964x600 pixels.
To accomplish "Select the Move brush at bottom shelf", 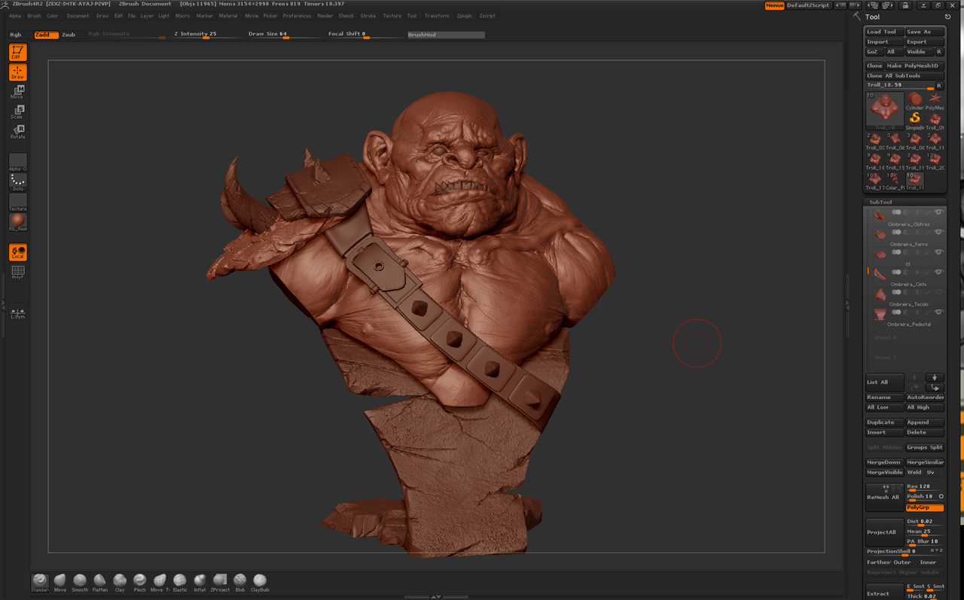I will coord(60,582).
